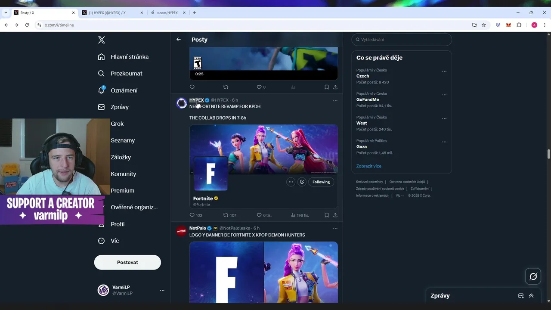Click the X logo in the sidebar
This screenshot has height=310, width=551.
102,40
